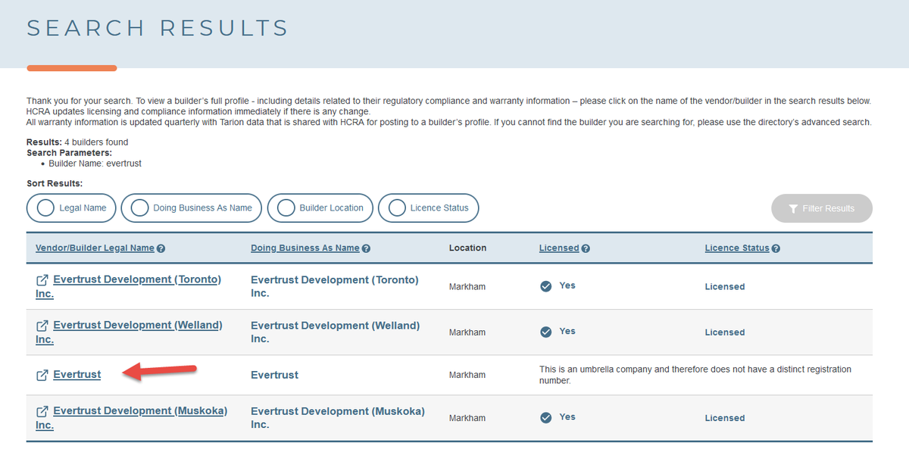Click the Filter Results button

pyautogui.click(x=822, y=208)
